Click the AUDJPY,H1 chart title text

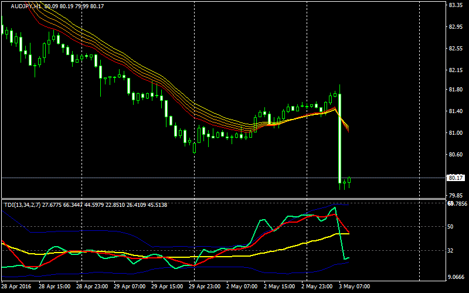tap(26, 6)
